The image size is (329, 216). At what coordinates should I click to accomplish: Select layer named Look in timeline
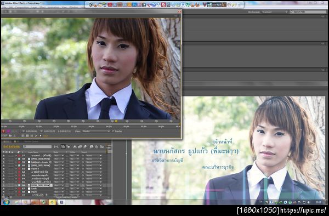point(34,189)
